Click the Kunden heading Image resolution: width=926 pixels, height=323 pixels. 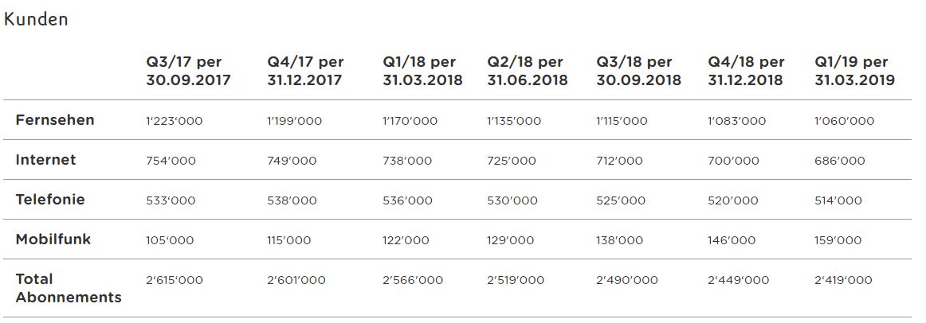click(36, 20)
